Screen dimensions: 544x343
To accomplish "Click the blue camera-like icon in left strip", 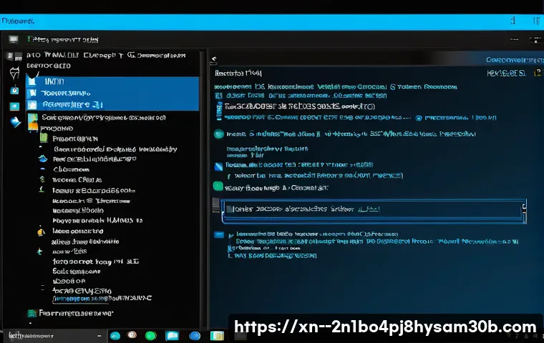I will tap(14, 91).
